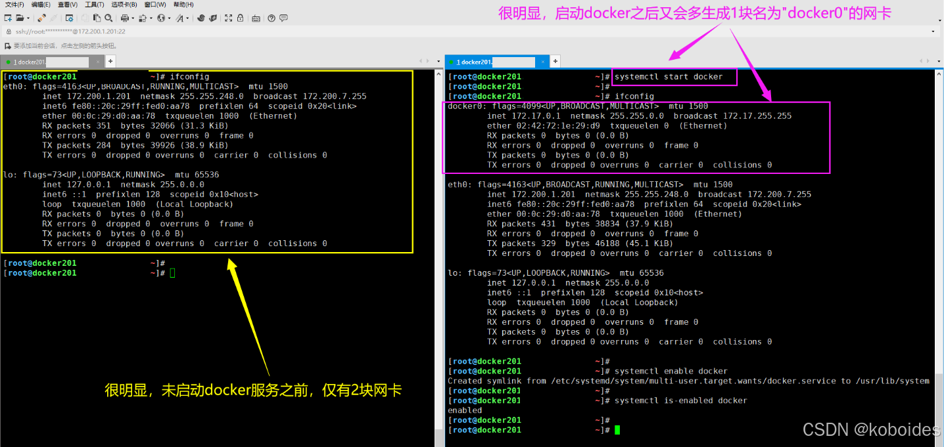Expand the file transfer dropdown arrow
Image resolution: width=944 pixels, height=447 pixels.
(150, 18)
